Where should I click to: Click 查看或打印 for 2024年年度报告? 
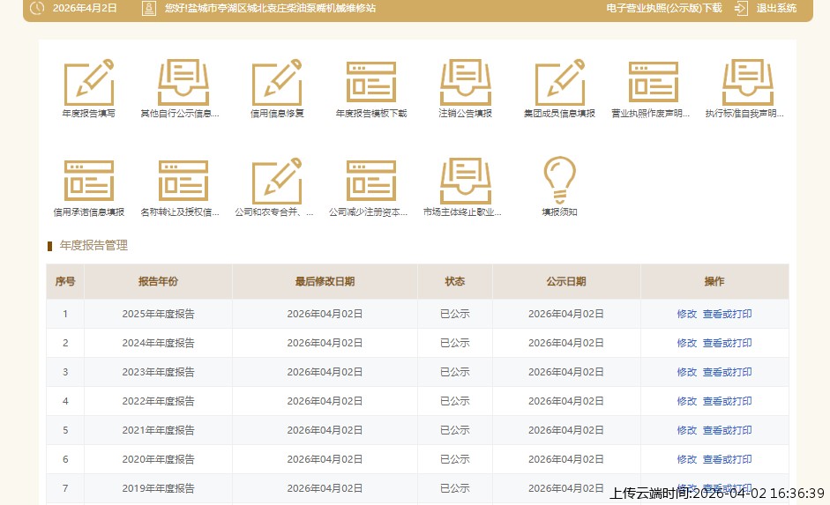(x=727, y=343)
